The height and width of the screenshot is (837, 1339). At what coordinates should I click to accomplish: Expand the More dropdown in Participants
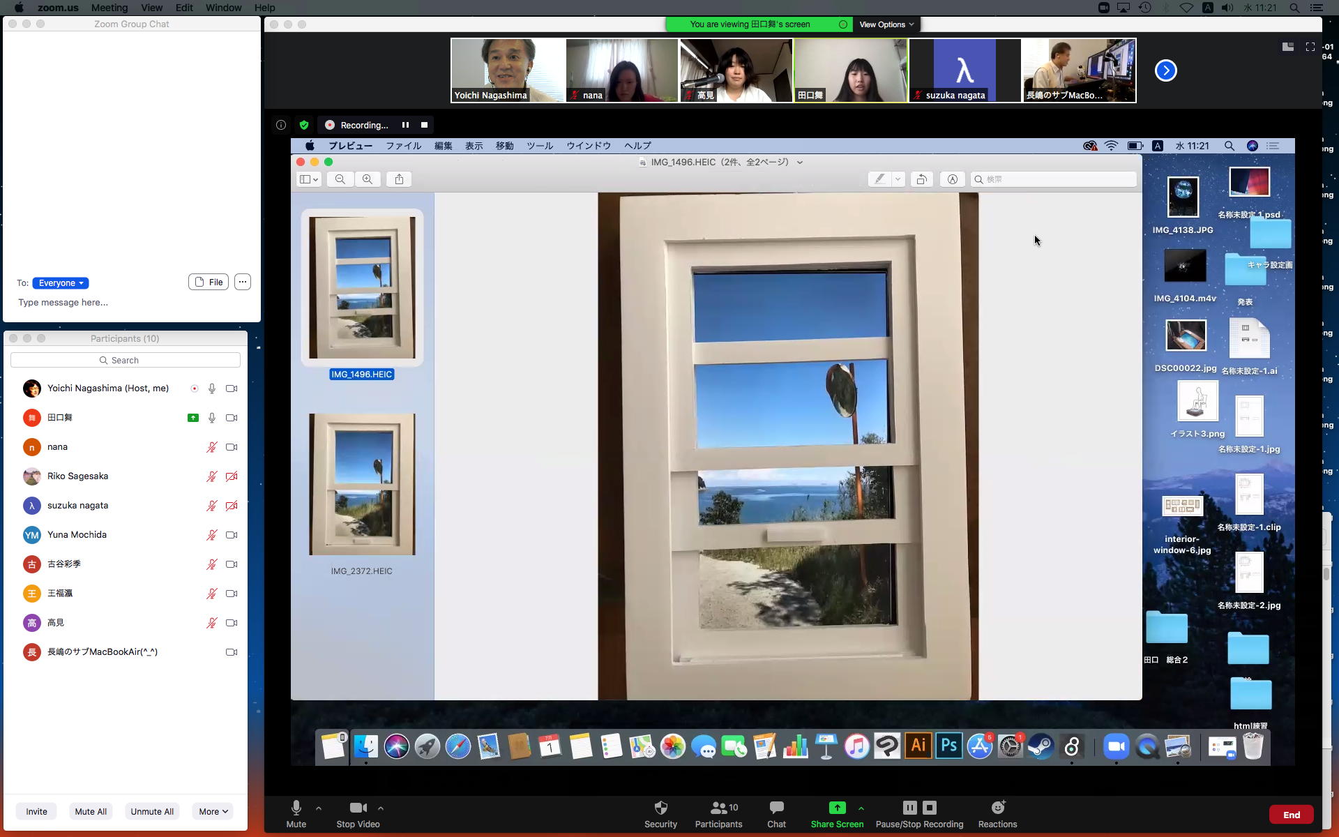[213, 811]
